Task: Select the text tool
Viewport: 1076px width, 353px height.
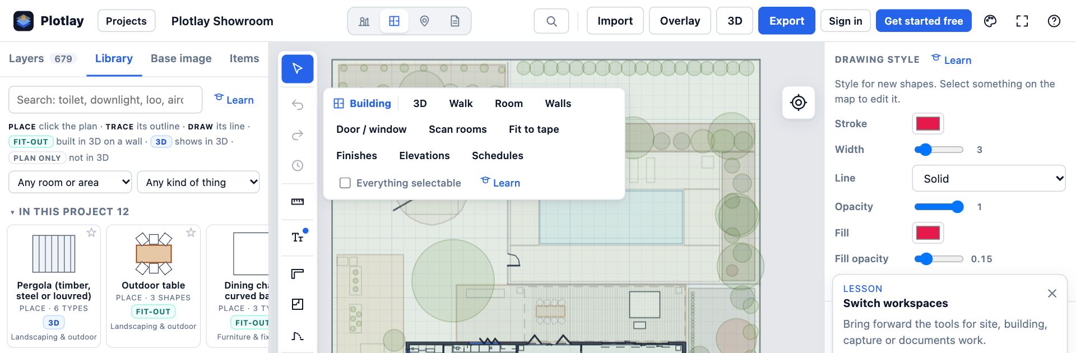Action: pyautogui.click(x=298, y=238)
